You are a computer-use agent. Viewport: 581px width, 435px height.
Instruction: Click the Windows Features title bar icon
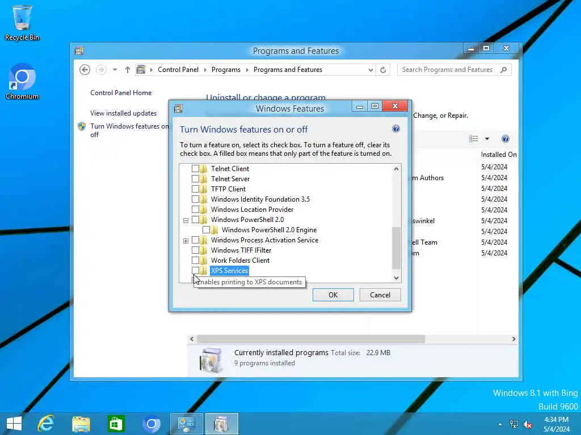[x=178, y=108]
